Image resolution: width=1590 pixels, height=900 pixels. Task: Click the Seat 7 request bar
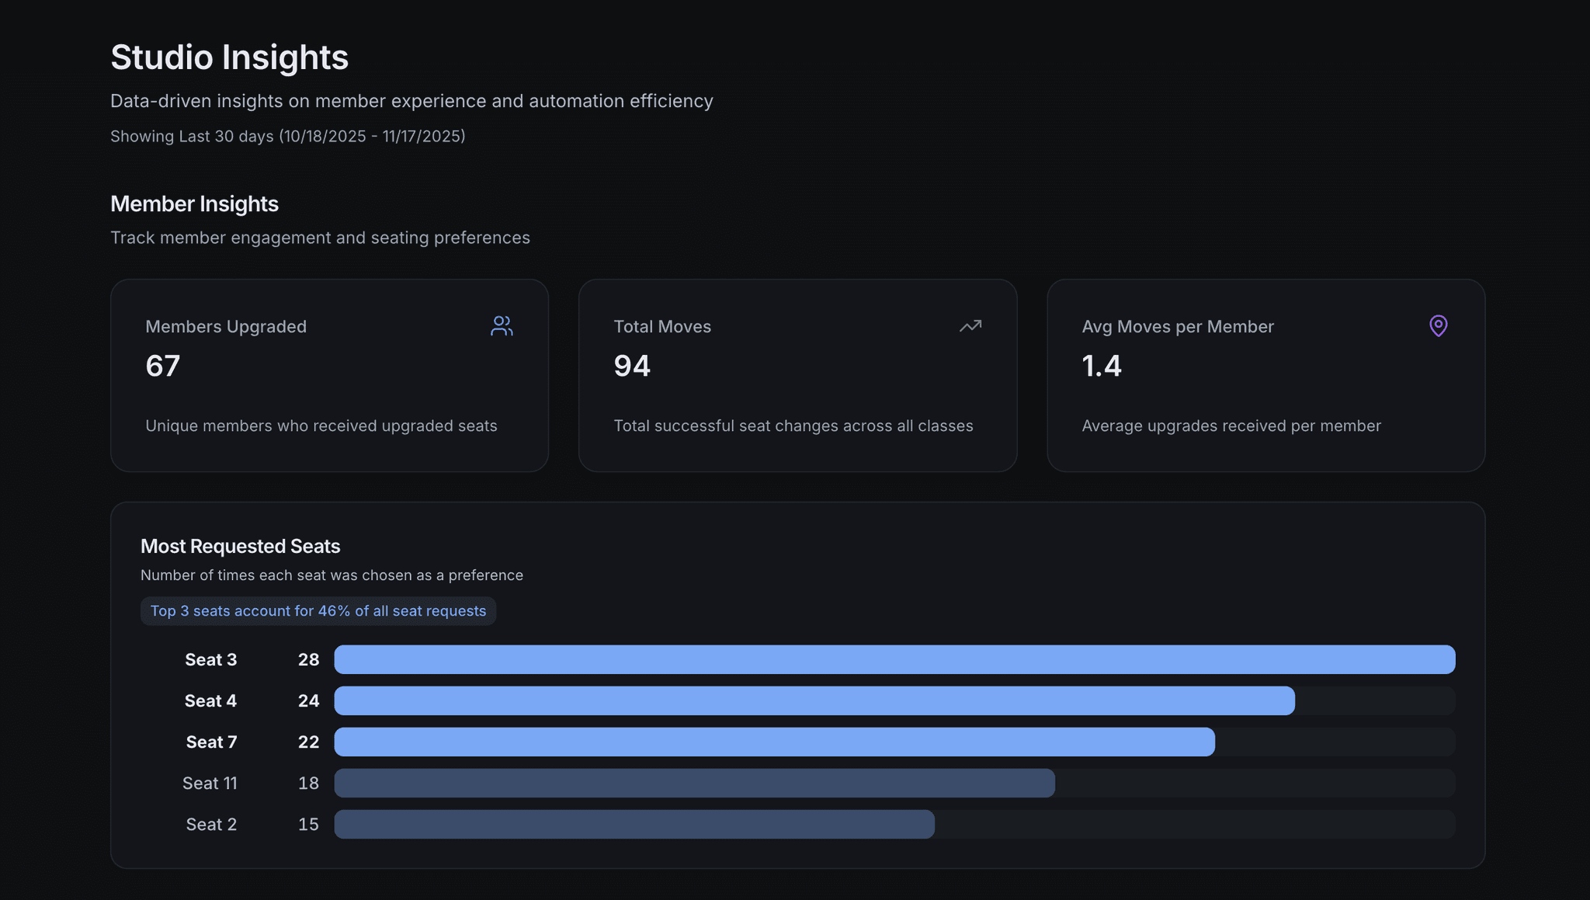[774, 742]
